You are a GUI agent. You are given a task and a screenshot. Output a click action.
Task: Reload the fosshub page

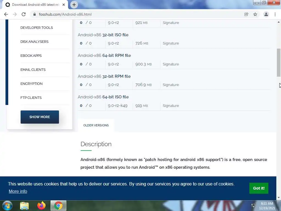(24, 14)
